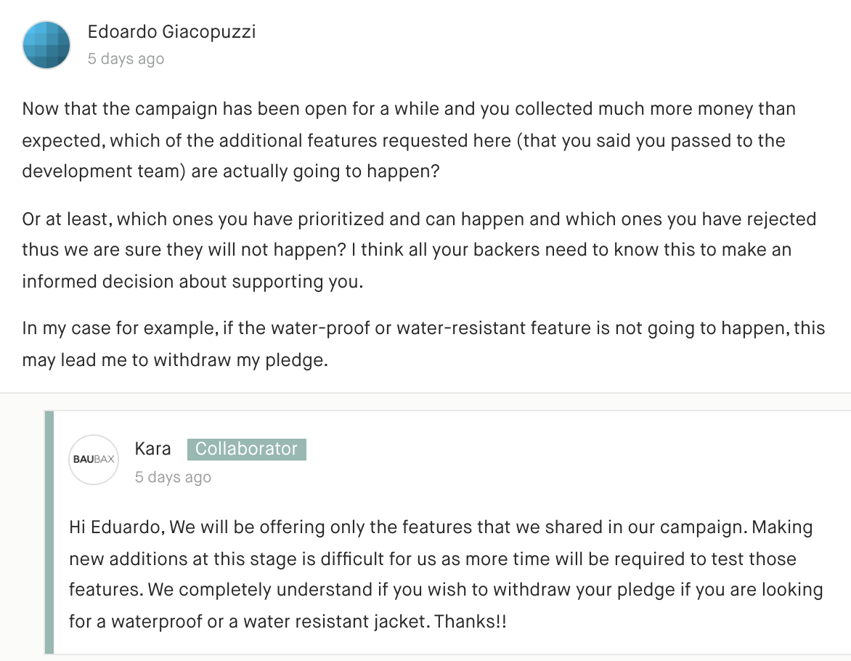Viewport: 851px width, 661px height.
Task: Click the paragraph starting 'Now that the campaign'
Action: pyautogui.click(x=409, y=140)
